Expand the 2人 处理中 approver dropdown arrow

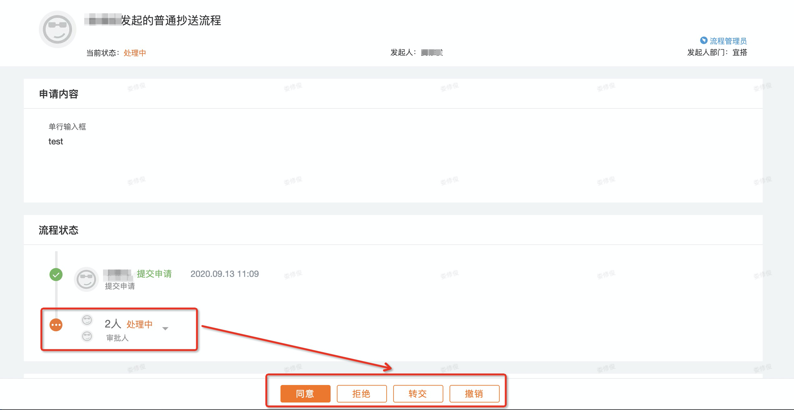click(165, 328)
